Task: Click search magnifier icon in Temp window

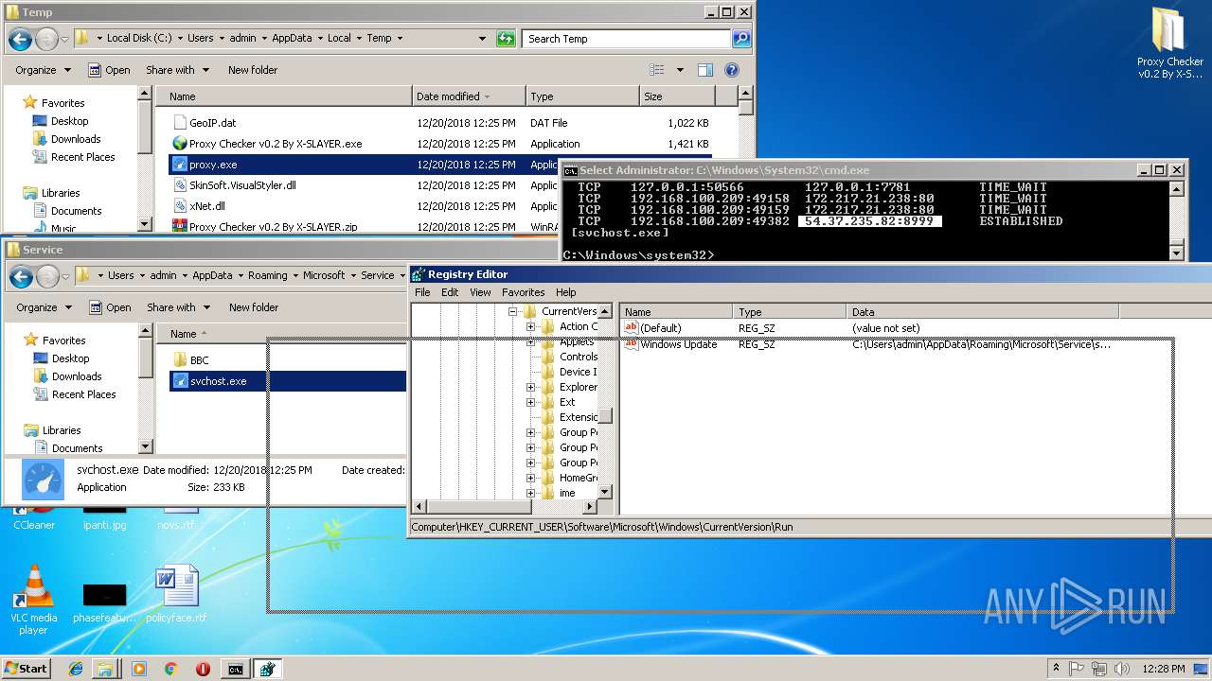Action: pyautogui.click(x=741, y=39)
